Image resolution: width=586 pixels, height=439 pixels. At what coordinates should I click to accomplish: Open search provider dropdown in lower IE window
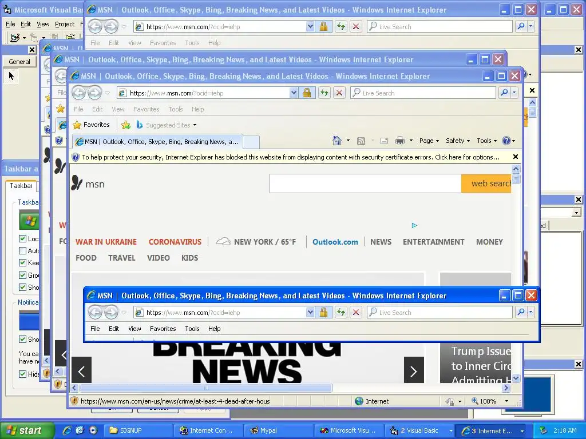[x=530, y=312]
